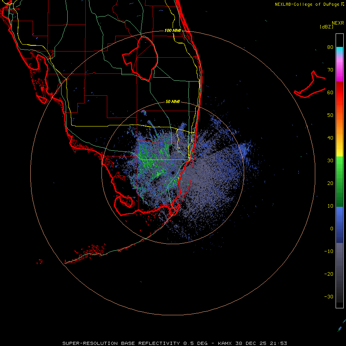
Task: Click the black KAMX radar site dot
Action: [x=173, y=173]
